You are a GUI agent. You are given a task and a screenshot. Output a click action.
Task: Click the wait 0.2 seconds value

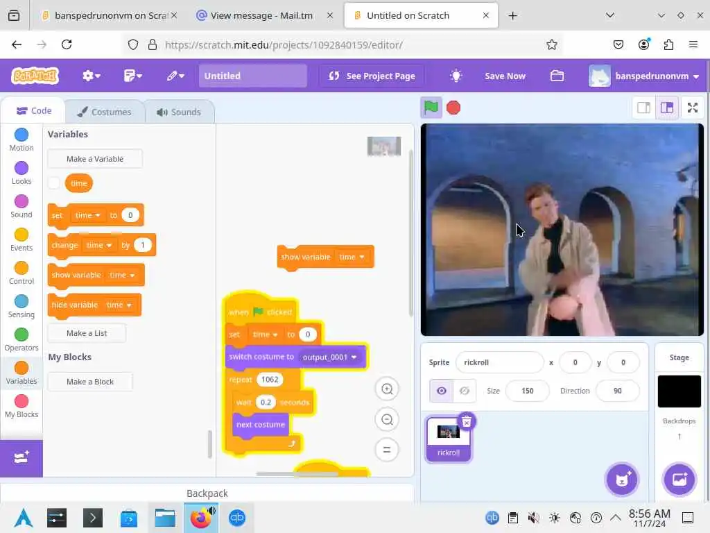click(x=266, y=402)
